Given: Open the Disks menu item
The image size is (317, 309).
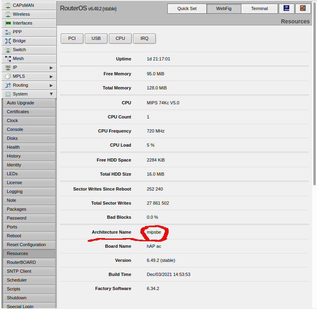Looking at the screenshot, I should [29, 138].
